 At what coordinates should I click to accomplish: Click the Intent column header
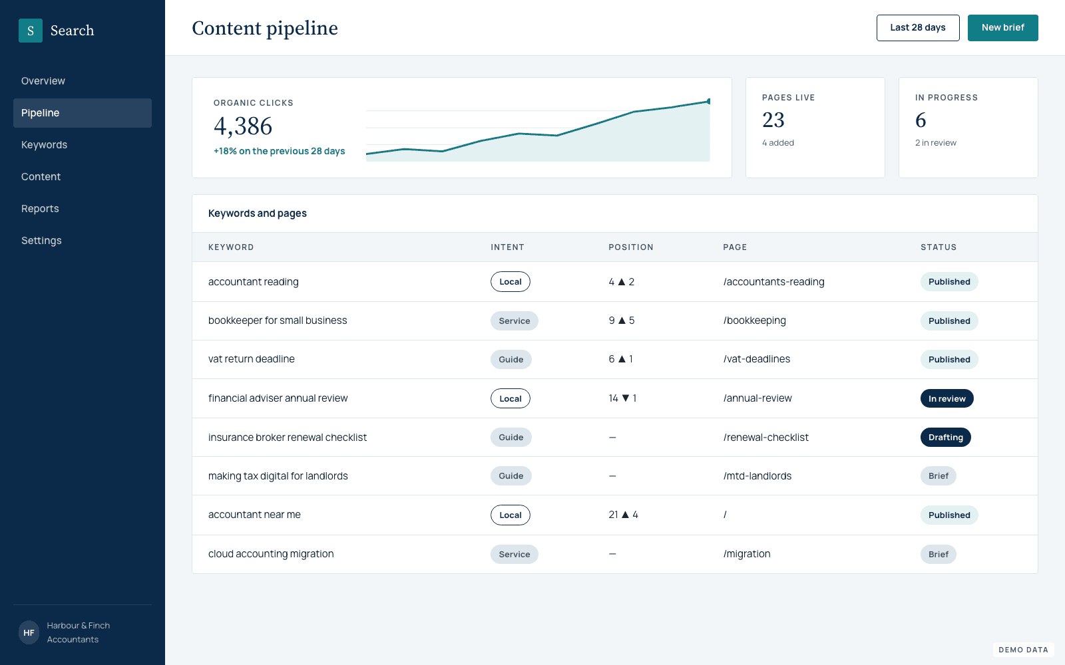click(x=507, y=247)
